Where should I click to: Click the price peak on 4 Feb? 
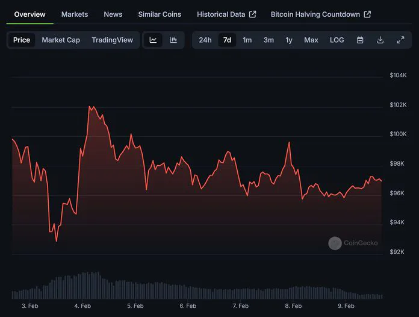pos(90,107)
